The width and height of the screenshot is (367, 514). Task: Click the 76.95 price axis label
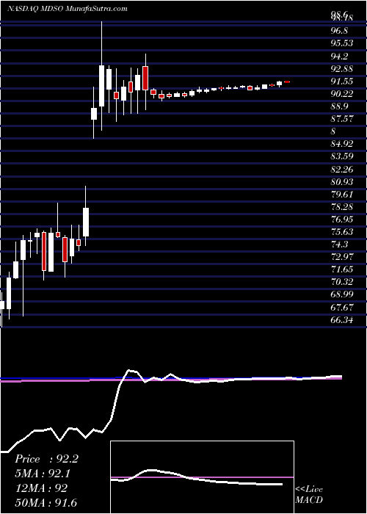click(342, 220)
